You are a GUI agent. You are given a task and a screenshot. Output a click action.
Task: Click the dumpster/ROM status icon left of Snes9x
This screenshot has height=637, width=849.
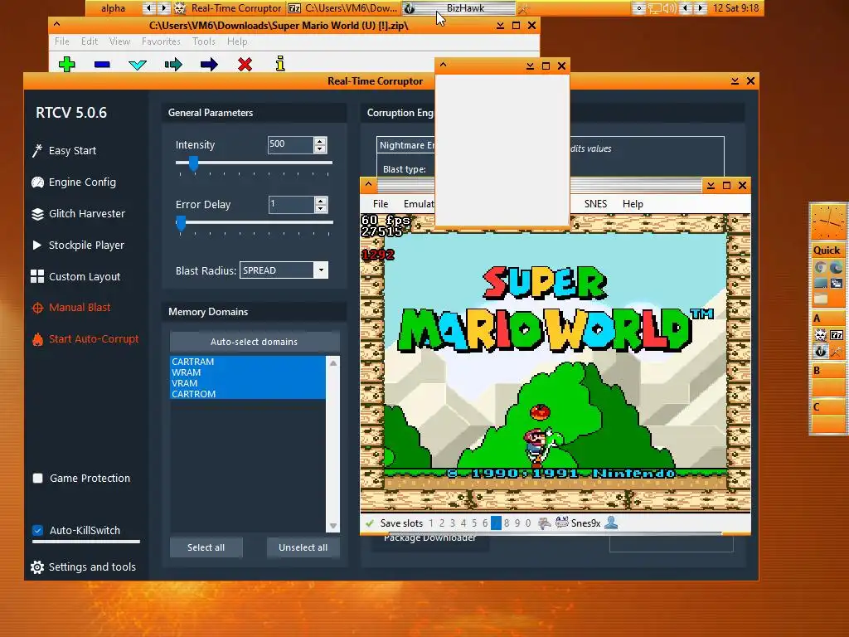[x=544, y=523]
